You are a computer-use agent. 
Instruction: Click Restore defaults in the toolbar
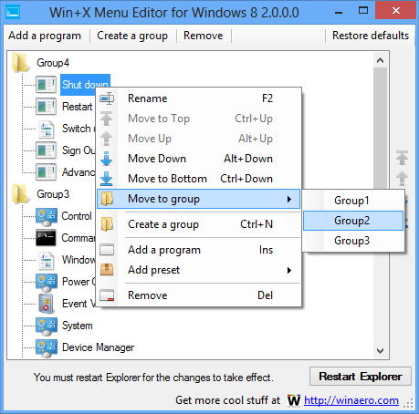(x=371, y=36)
